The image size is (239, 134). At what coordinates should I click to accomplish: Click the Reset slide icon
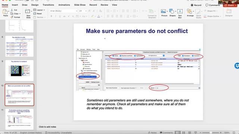[x=35, y=13]
